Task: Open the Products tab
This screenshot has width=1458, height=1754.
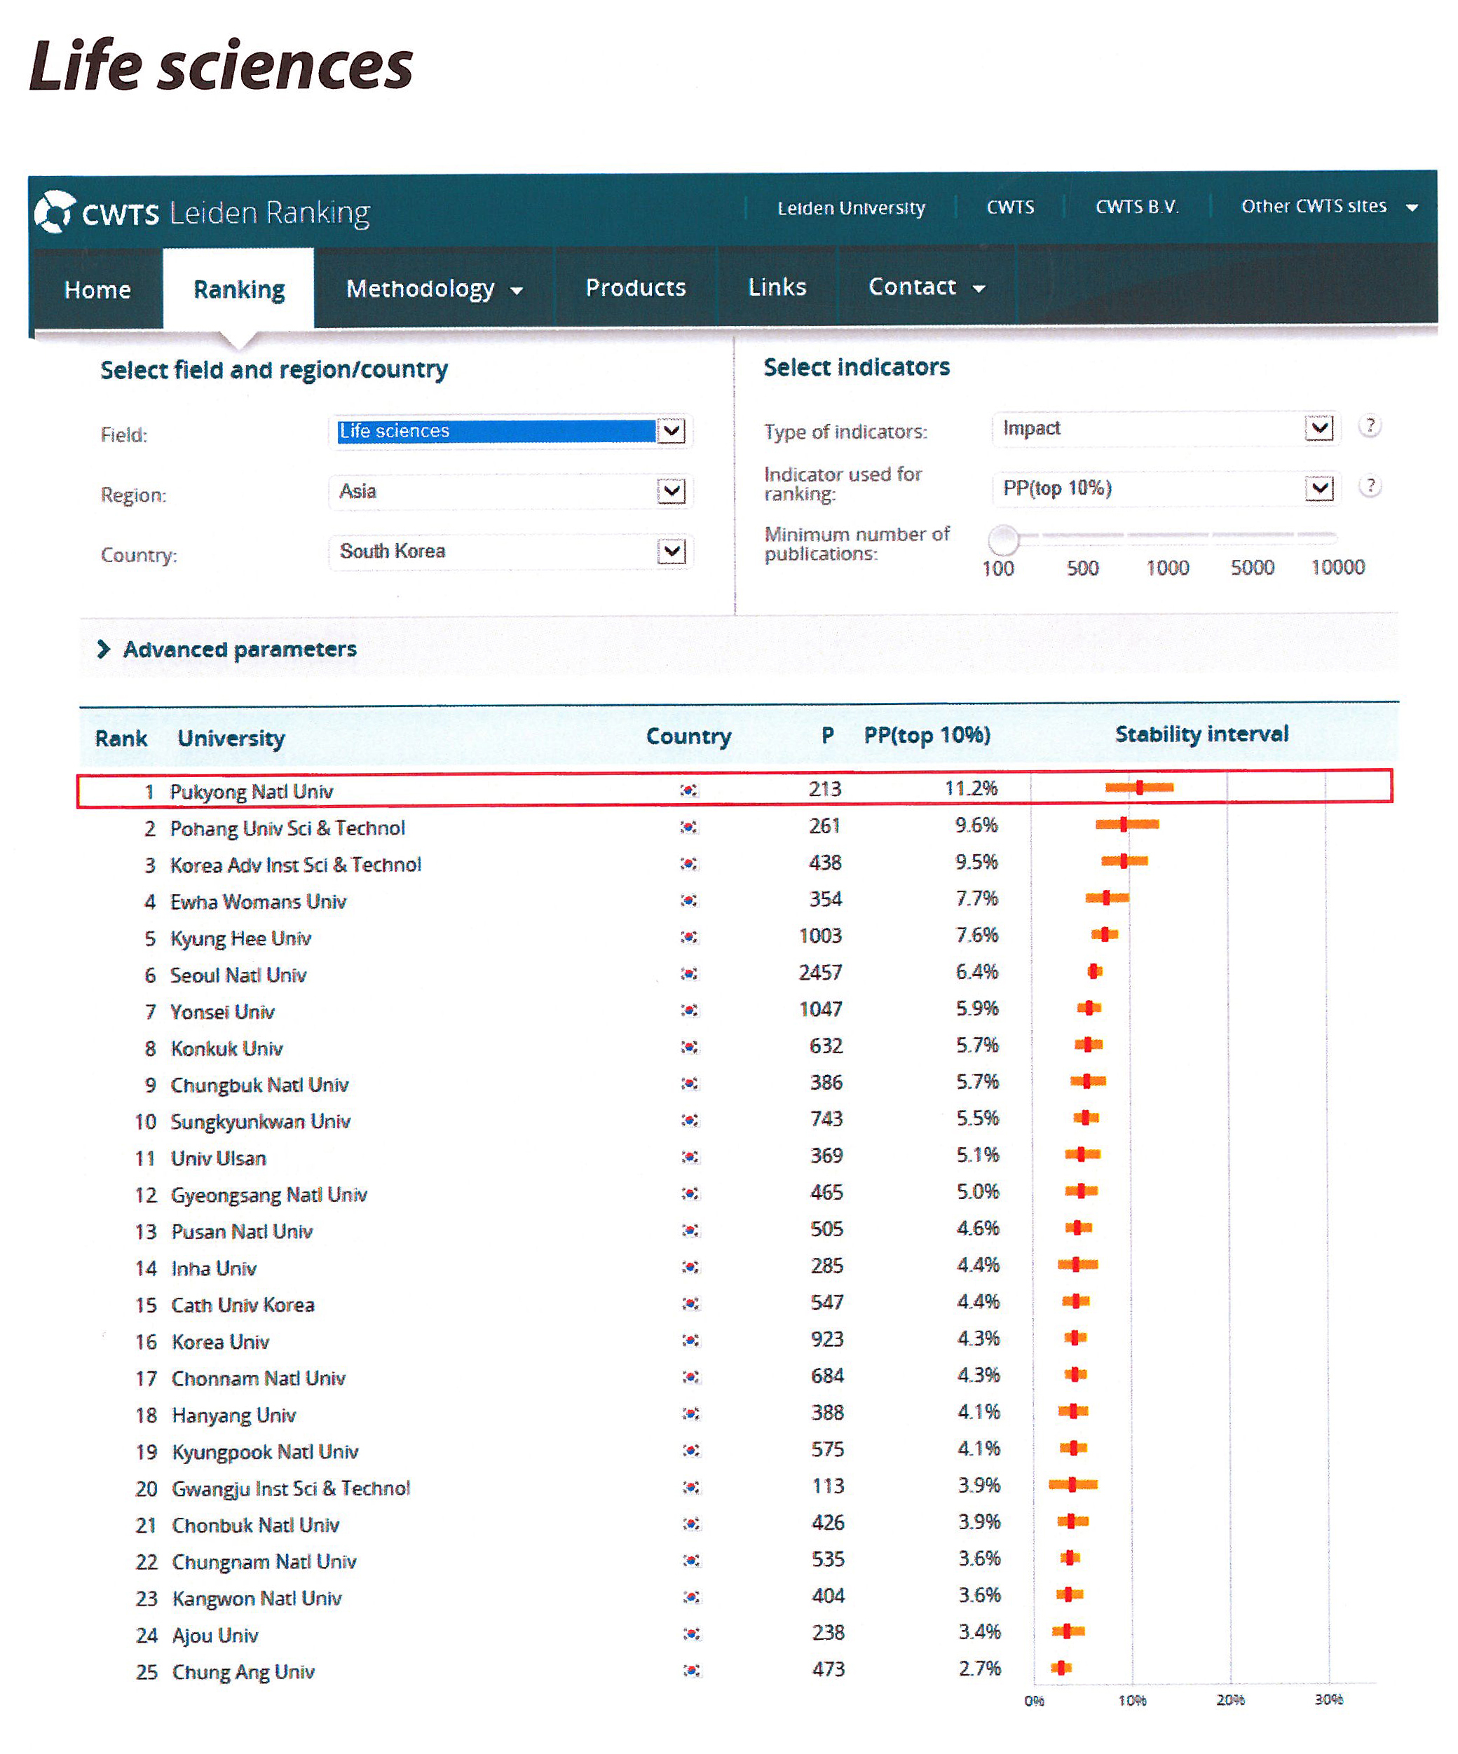Action: 636,287
